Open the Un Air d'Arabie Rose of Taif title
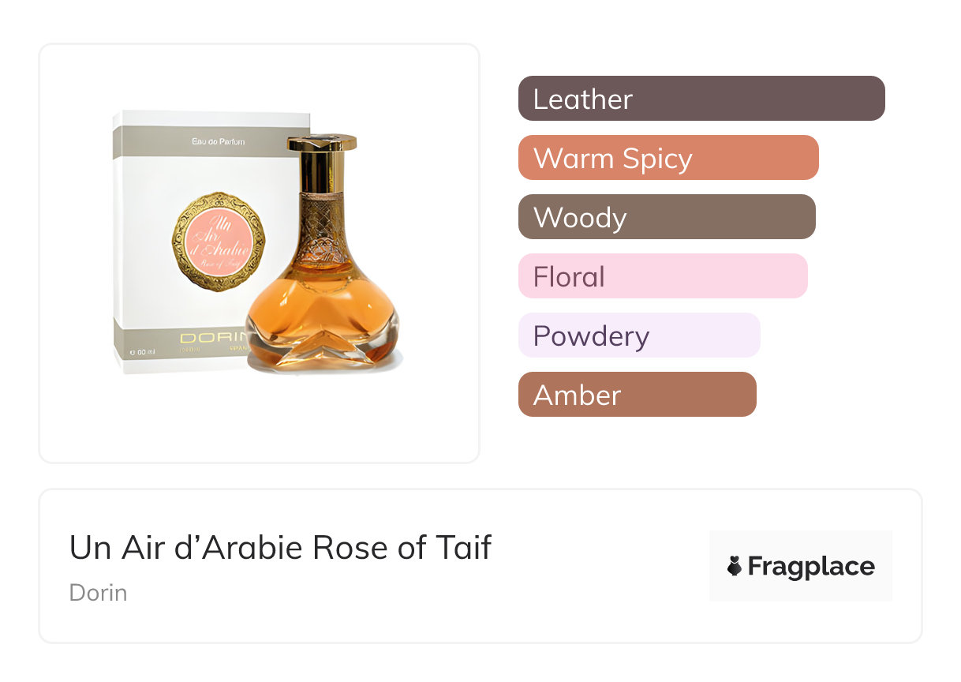 (x=280, y=547)
